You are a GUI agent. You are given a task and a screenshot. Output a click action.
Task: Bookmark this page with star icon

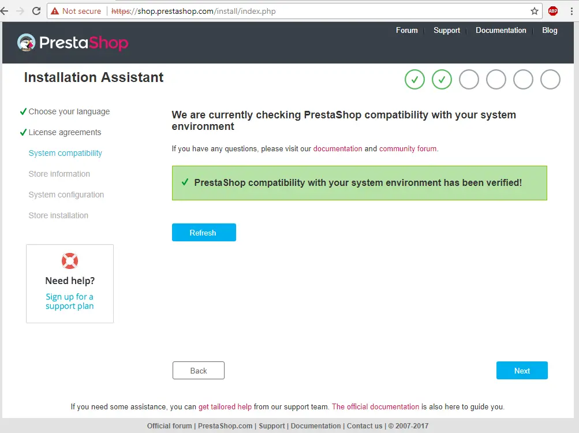[x=534, y=11]
